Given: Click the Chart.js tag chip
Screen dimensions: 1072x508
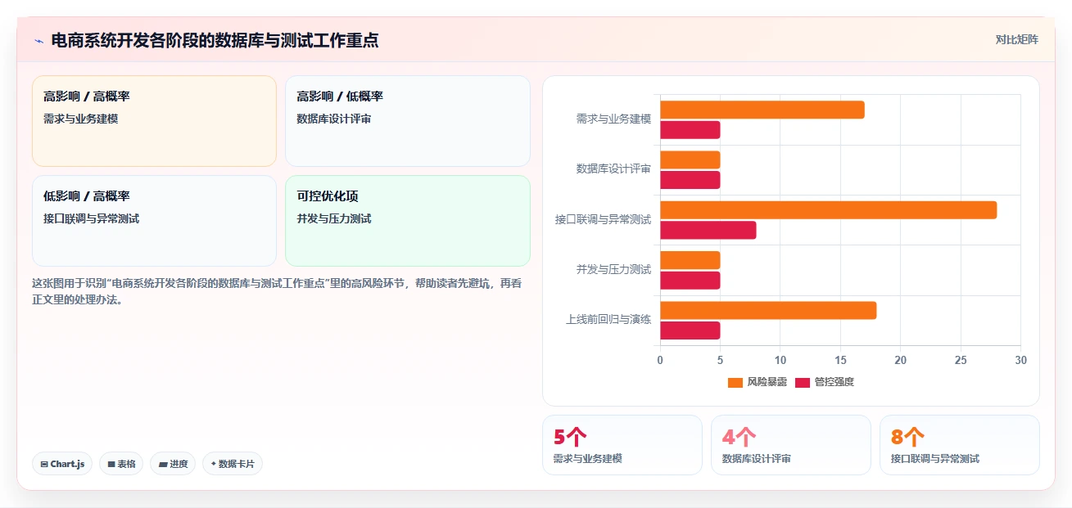Looking at the screenshot, I should (62, 464).
